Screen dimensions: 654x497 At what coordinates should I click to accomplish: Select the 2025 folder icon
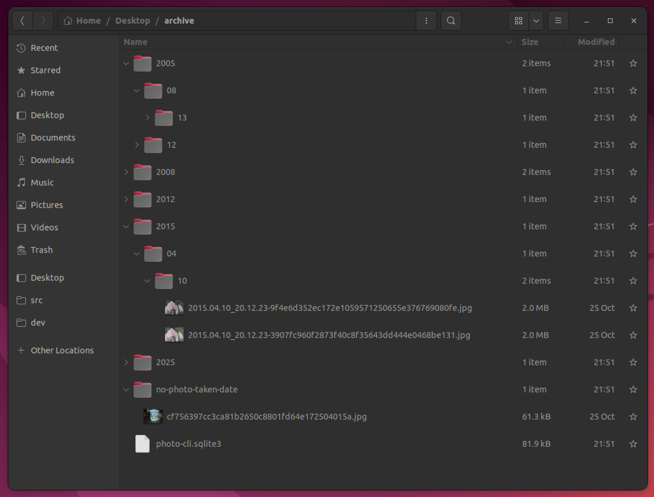(x=142, y=362)
